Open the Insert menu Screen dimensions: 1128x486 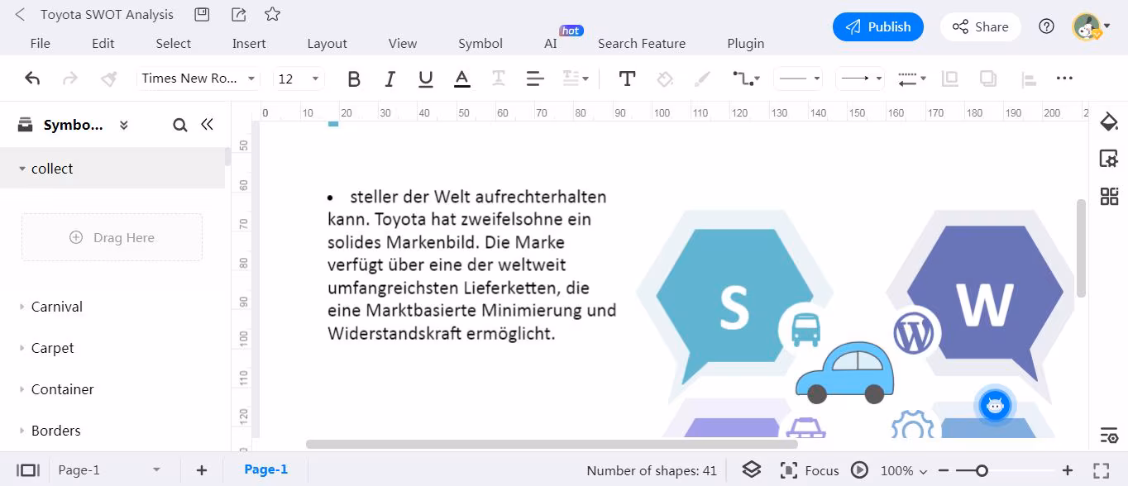pos(249,43)
